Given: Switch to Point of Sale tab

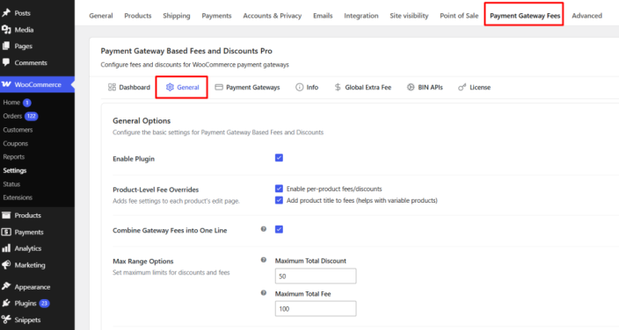Looking at the screenshot, I should click(459, 16).
